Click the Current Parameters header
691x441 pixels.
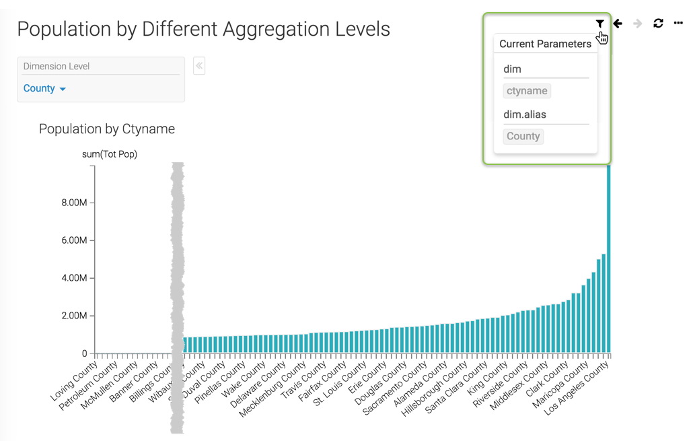[545, 44]
